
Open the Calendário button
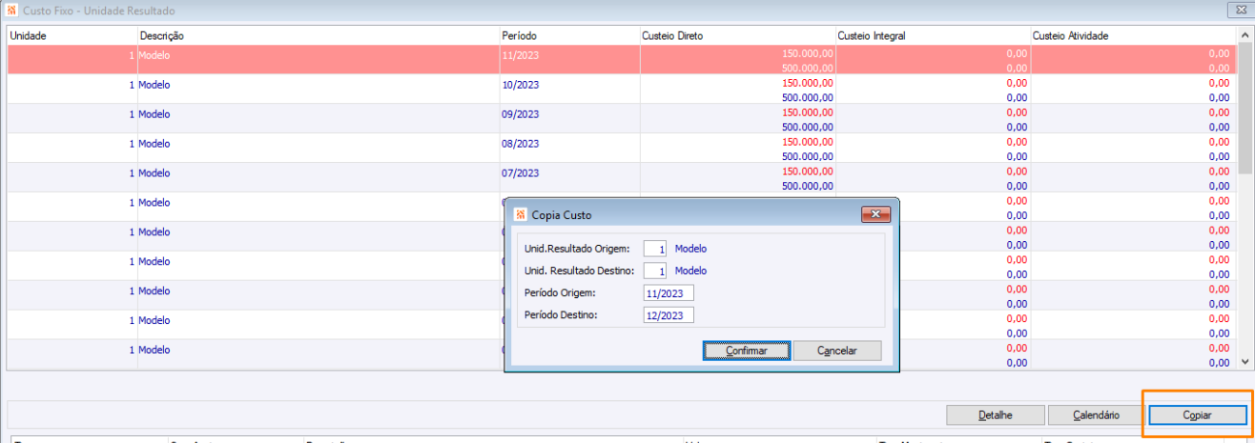click(1096, 415)
